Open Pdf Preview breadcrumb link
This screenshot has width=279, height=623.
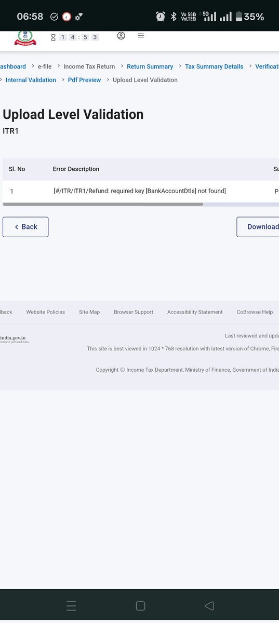tap(84, 80)
